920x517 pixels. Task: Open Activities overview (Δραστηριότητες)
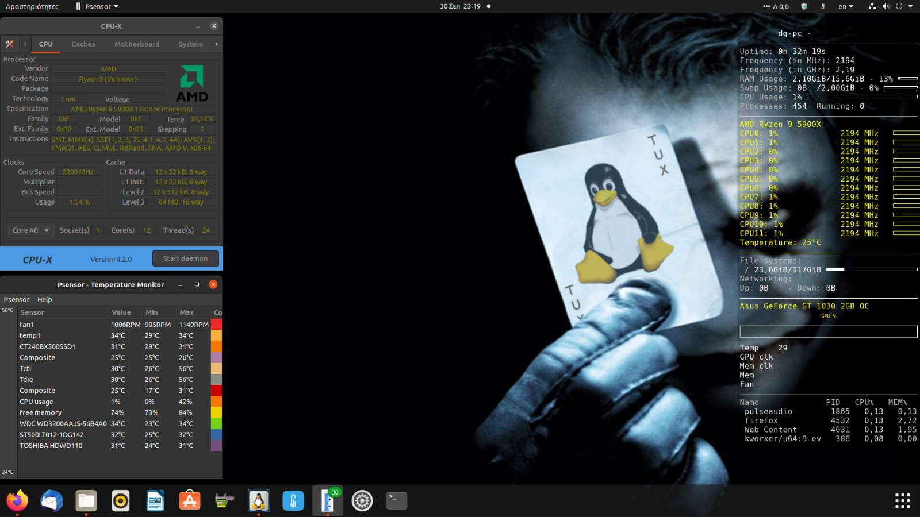[32, 6]
